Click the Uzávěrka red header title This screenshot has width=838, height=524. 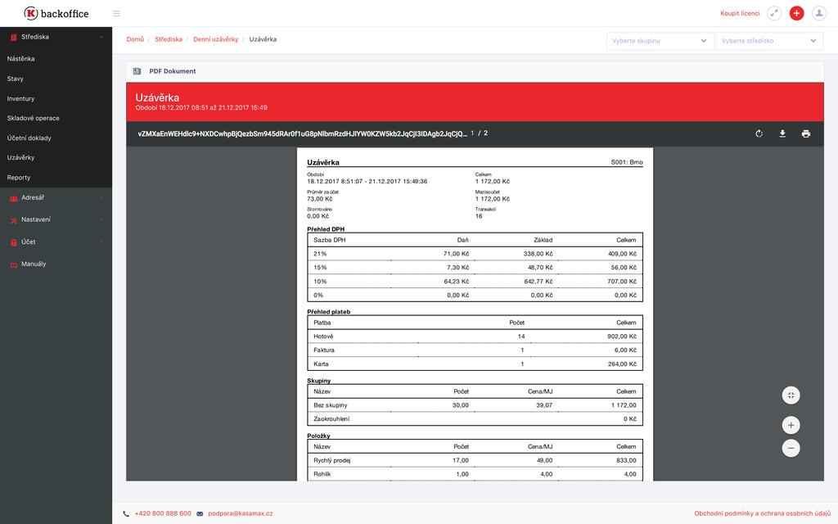point(157,98)
